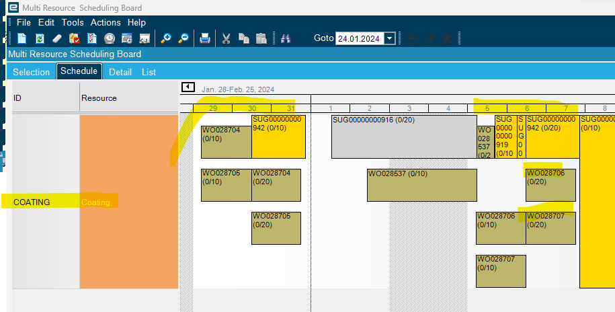Click the green Refresh toolbar icon
The width and height of the screenshot is (615, 312).
(40, 38)
